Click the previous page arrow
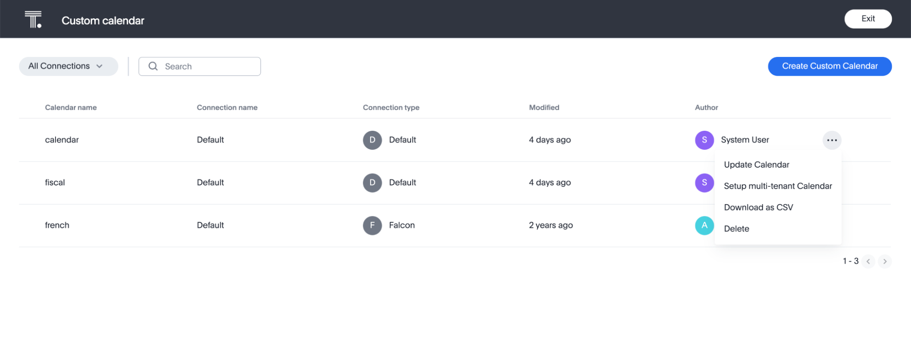Viewport: 911px width, 344px height. coord(869,261)
